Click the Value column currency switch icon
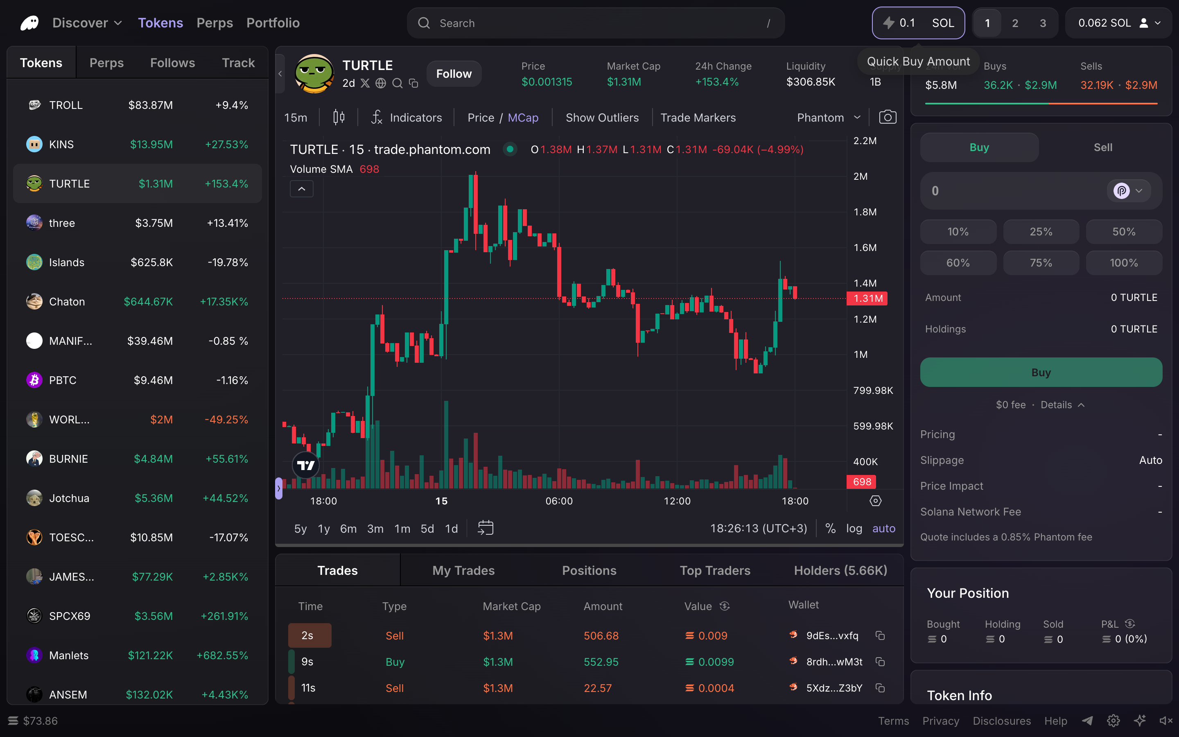 tap(725, 606)
